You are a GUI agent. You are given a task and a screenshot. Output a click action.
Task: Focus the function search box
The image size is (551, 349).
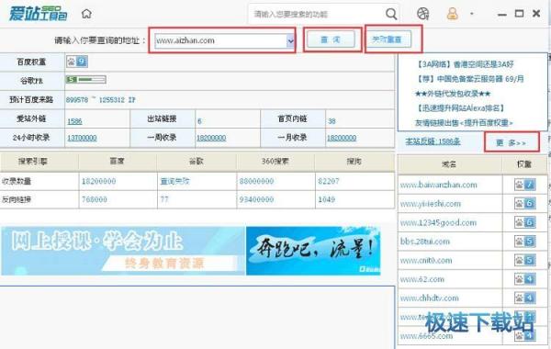318,14
